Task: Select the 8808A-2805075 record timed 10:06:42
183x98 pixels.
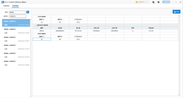Action: [16, 63]
